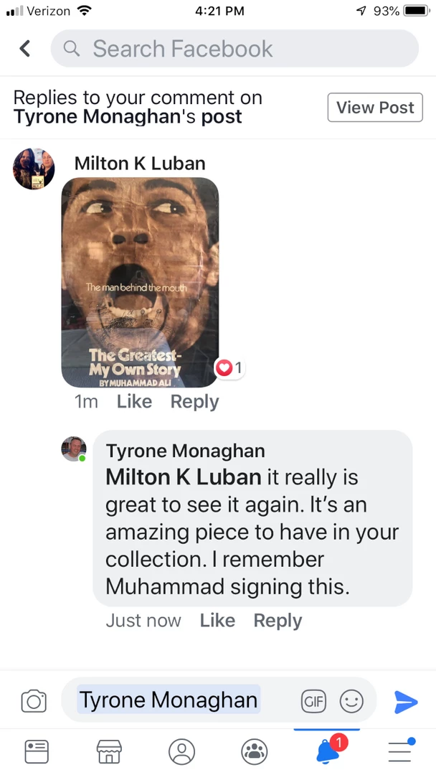
Task: Tap the Search Facebook field
Action: 234,49
